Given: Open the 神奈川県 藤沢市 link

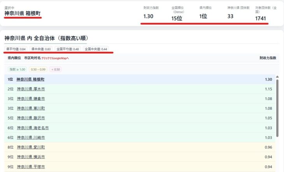Looking at the screenshot, I should (x=31, y=118).
